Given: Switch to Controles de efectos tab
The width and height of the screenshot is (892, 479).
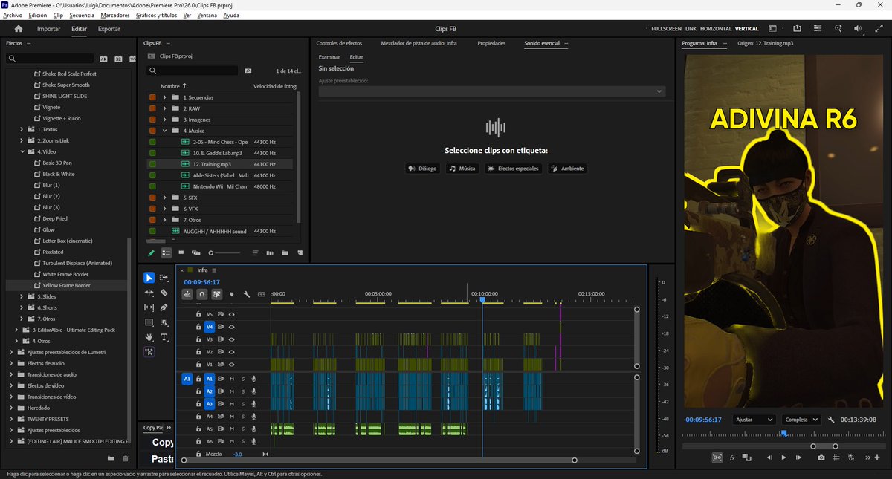Looking at the screenshot, I should pos(339,43).
